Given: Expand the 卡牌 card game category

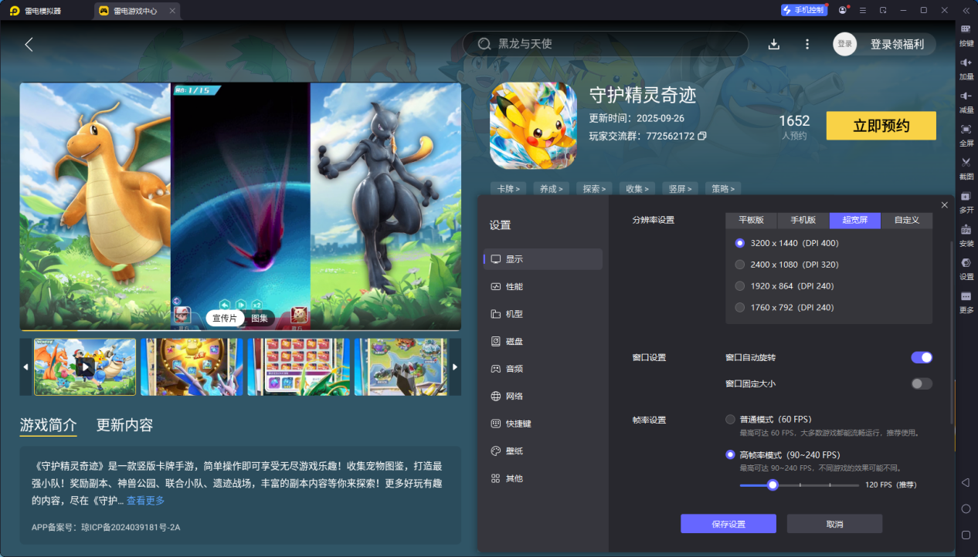Looking at the screenshot, I should tap(508, 188).
